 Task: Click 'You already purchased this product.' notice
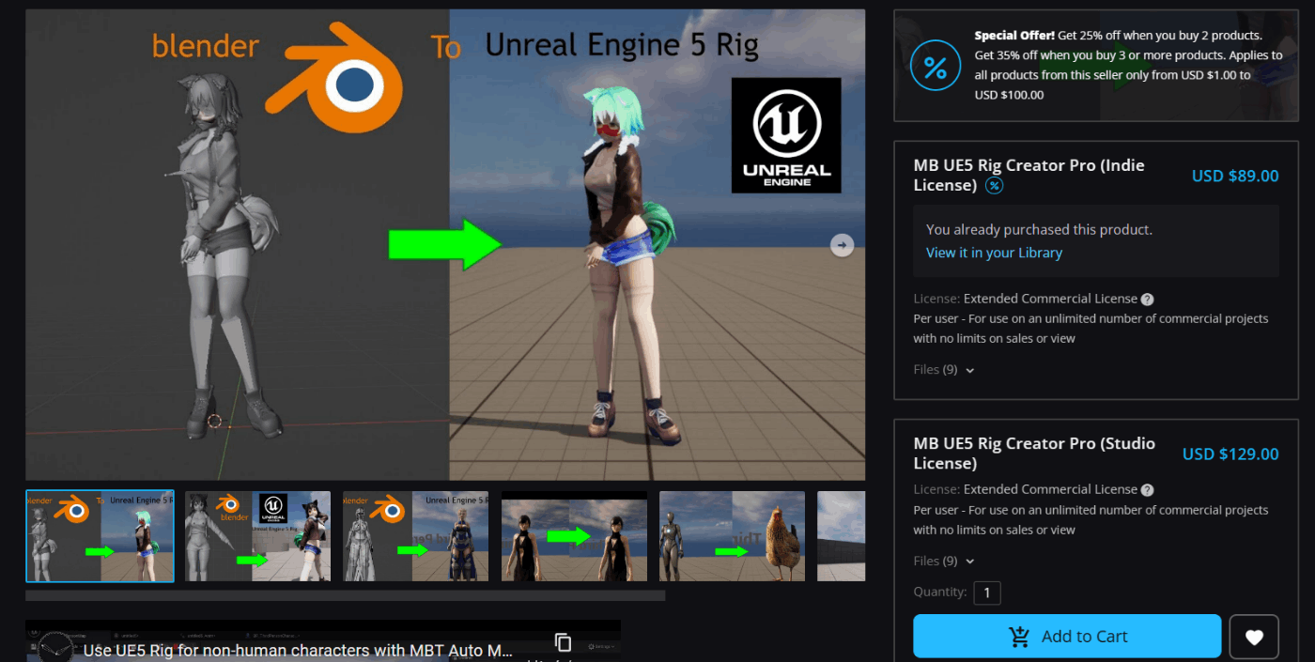point(1039,229)
